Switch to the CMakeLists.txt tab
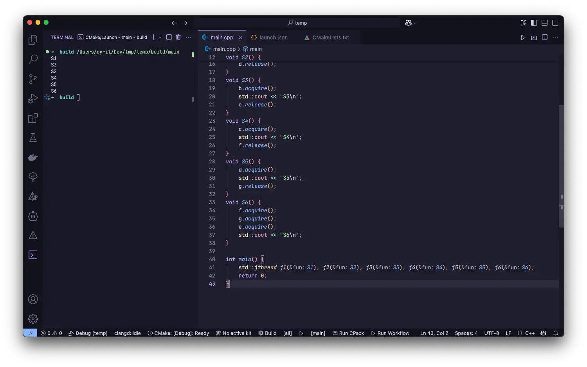Screen dimensions: 587x367 pos(330,38)
